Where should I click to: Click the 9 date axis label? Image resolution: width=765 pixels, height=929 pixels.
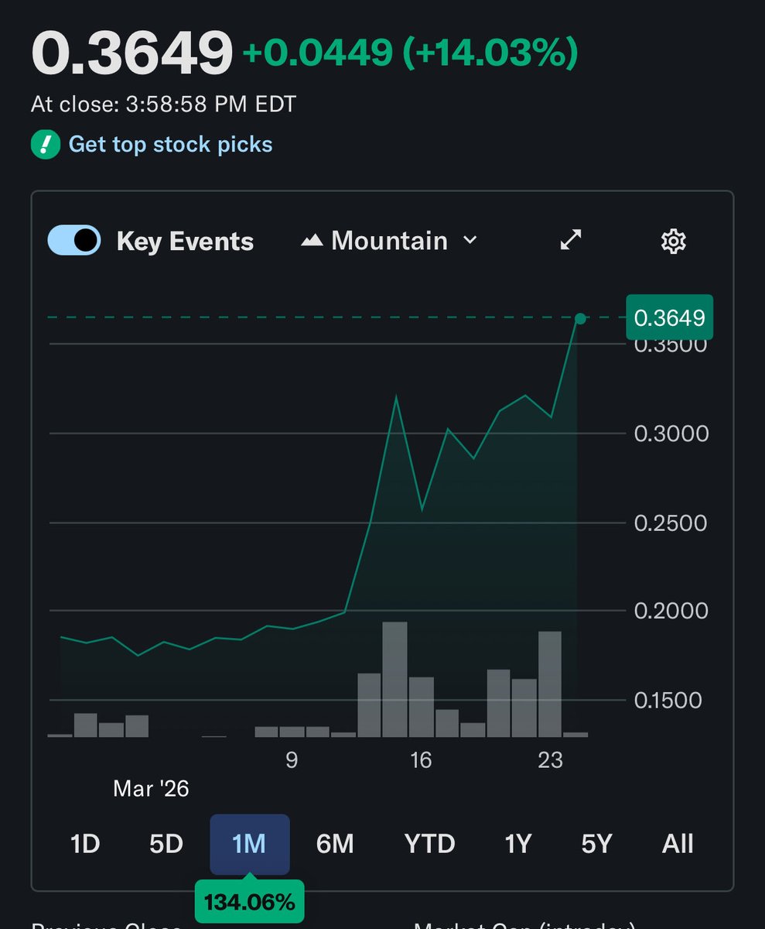pos(292,760)
